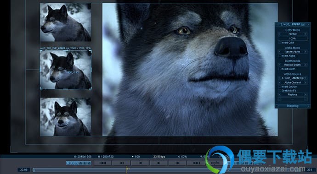Click the left arrow beside Ignore Alpha
The width and height of the screenshot is (317, 174).
280,52
